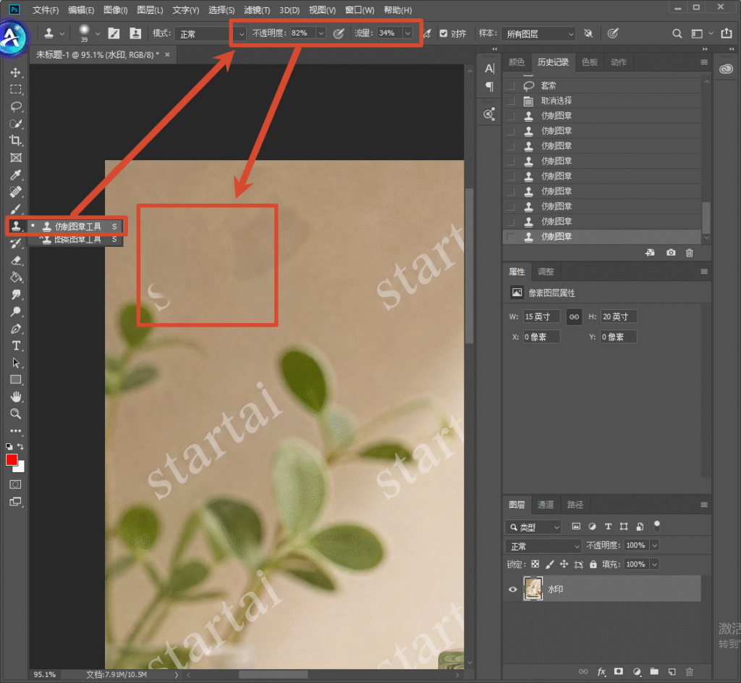The height and width of the screenshot is (683, 741).
Task: Add a layer mask
Action: point(619,671)
